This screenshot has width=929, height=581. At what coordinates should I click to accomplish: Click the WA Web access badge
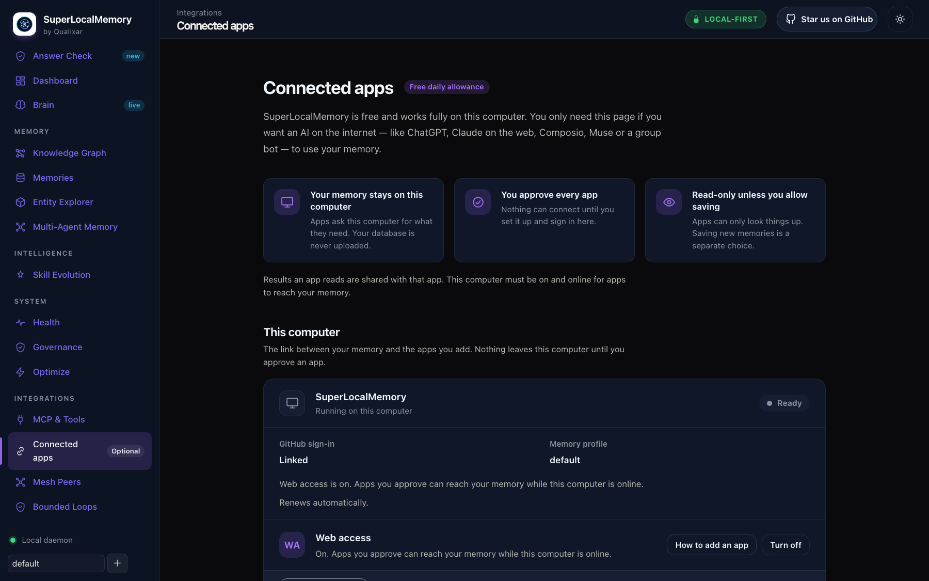(x=292, y=545)
